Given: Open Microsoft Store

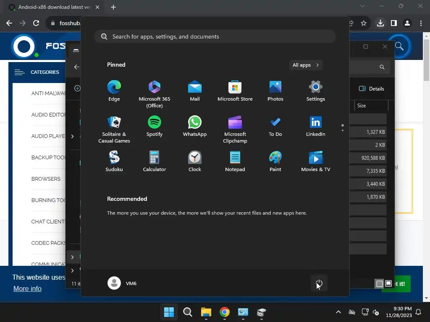Looking at the screenshot, I should click(x=235, y=91).
